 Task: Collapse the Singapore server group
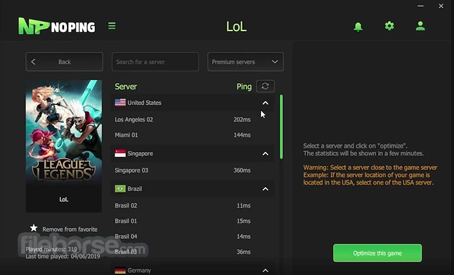265,153
